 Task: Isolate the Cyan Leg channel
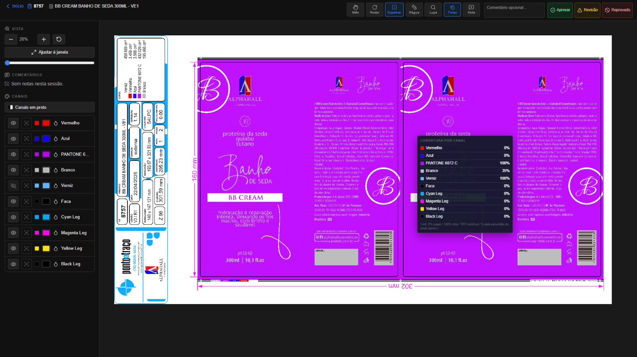tap(26, 217)
